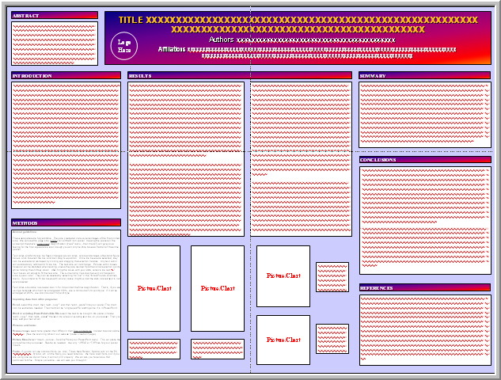Click the CONCLUSIONS section header

pyautogui.click(x=424, y=160)
